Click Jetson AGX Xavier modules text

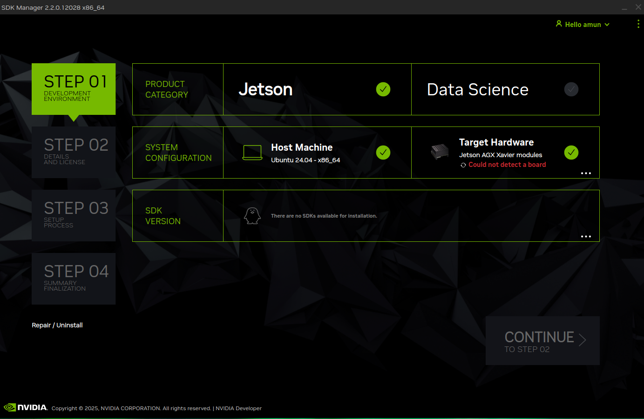tap(501, 155)
